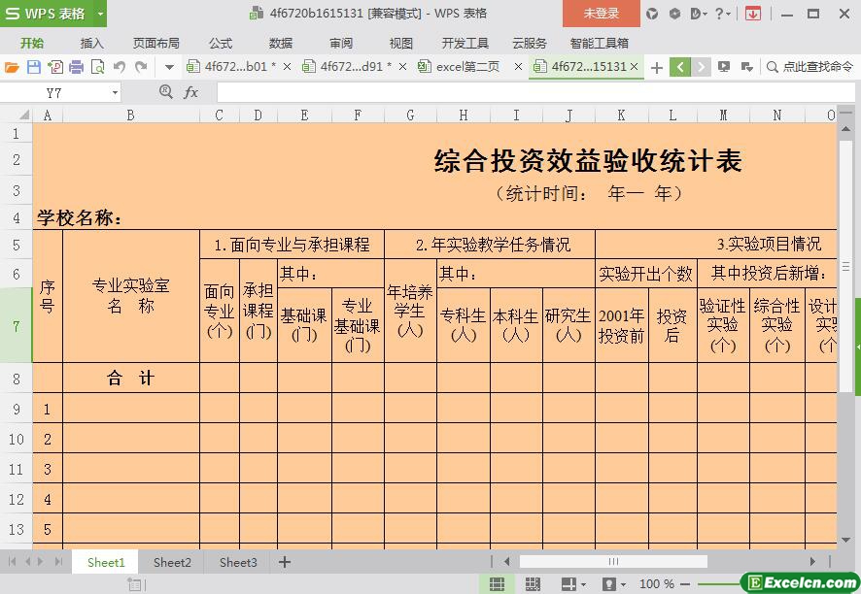Open the WPS 表格 application menu dropdown
Image resolution: width=861 pixels, height=594 pixels.
click(x=100, y=14)
